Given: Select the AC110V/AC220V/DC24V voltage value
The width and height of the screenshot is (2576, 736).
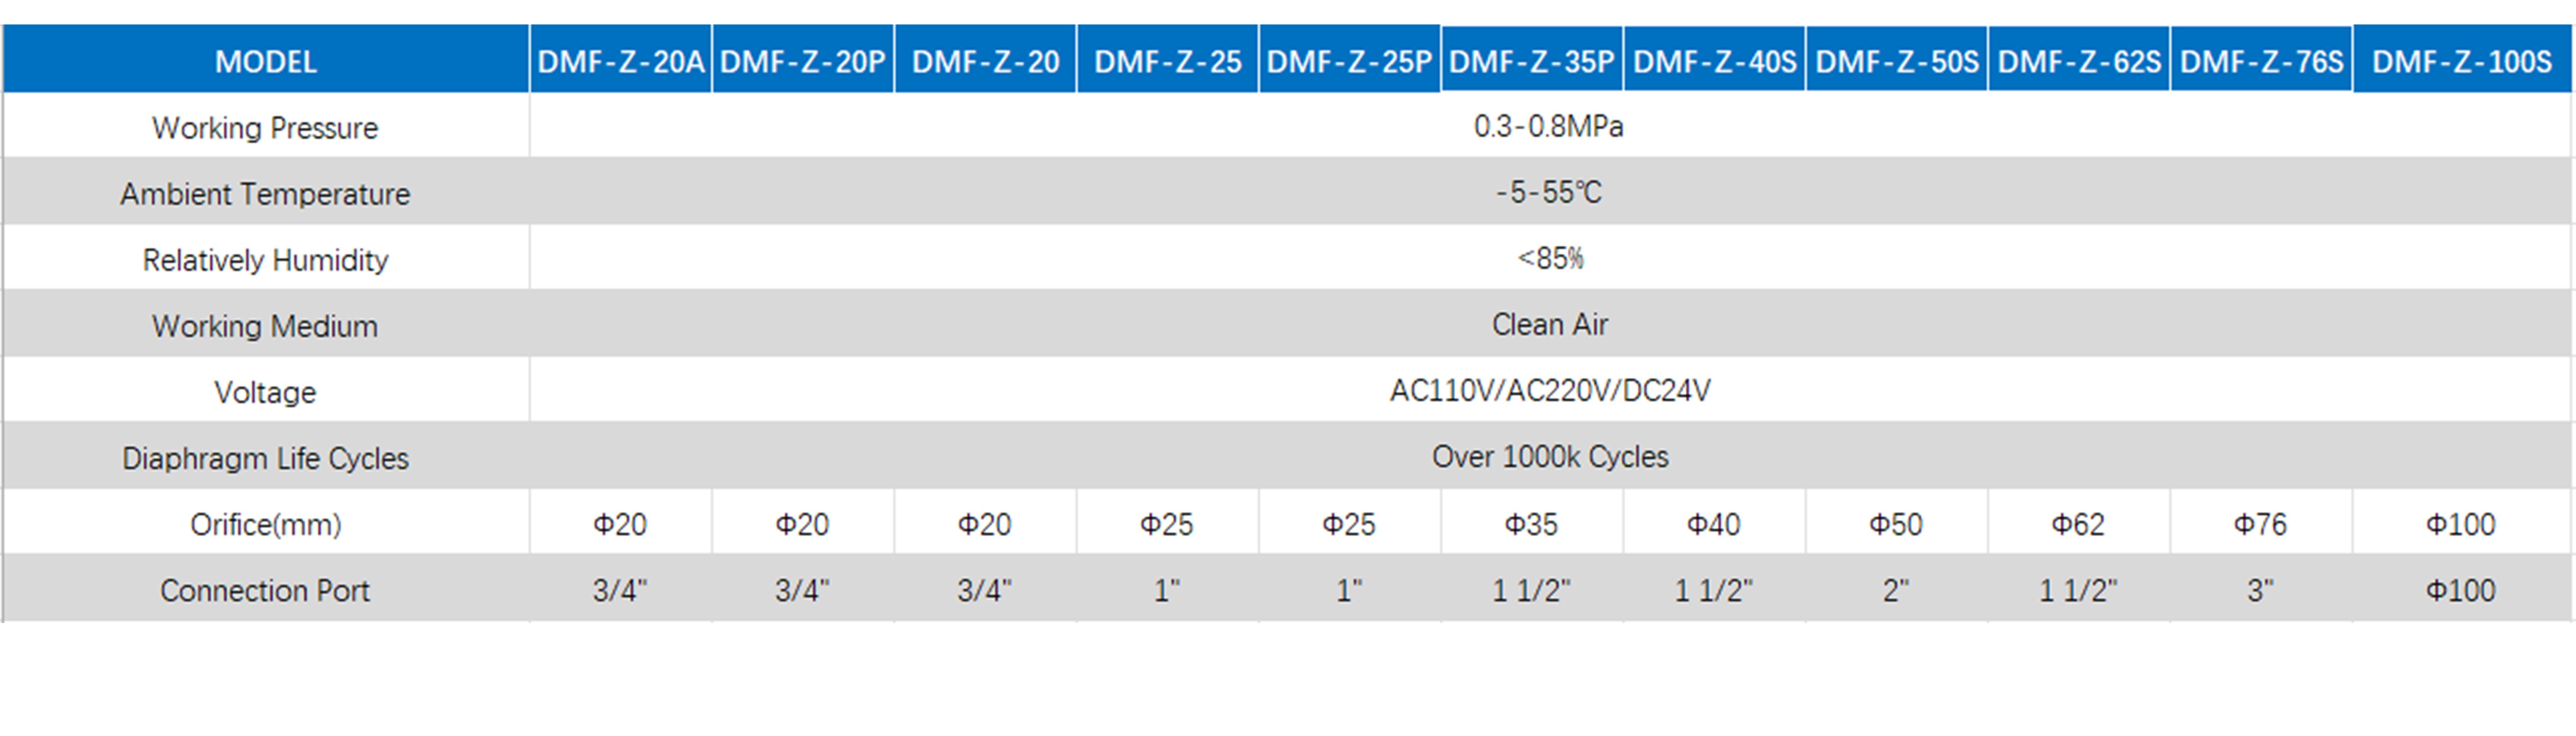Looking at the screenshot, I should 1549,390.
